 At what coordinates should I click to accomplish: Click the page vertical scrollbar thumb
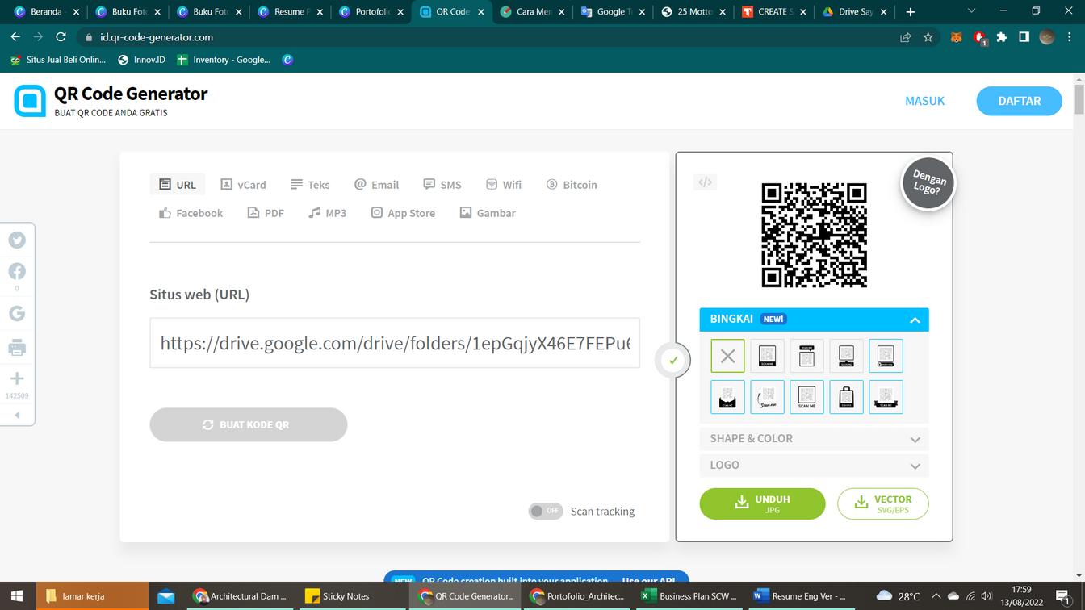(1079, 99)
